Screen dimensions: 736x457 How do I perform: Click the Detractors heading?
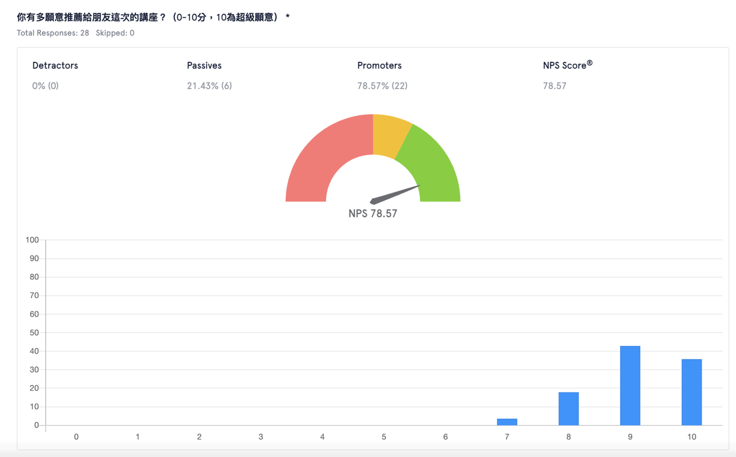[55, 66]
